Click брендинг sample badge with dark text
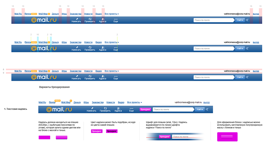 pyautogui.click(x=112, y=131)
